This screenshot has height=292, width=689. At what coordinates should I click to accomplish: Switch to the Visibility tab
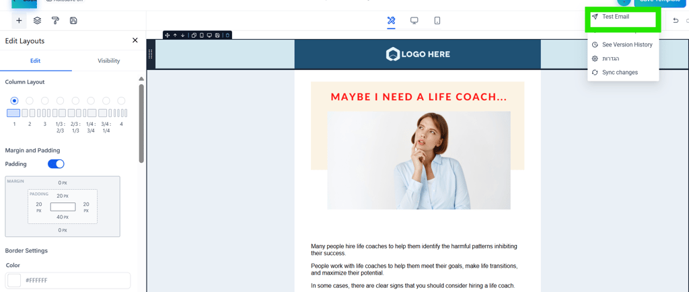[x=108, y=61]
